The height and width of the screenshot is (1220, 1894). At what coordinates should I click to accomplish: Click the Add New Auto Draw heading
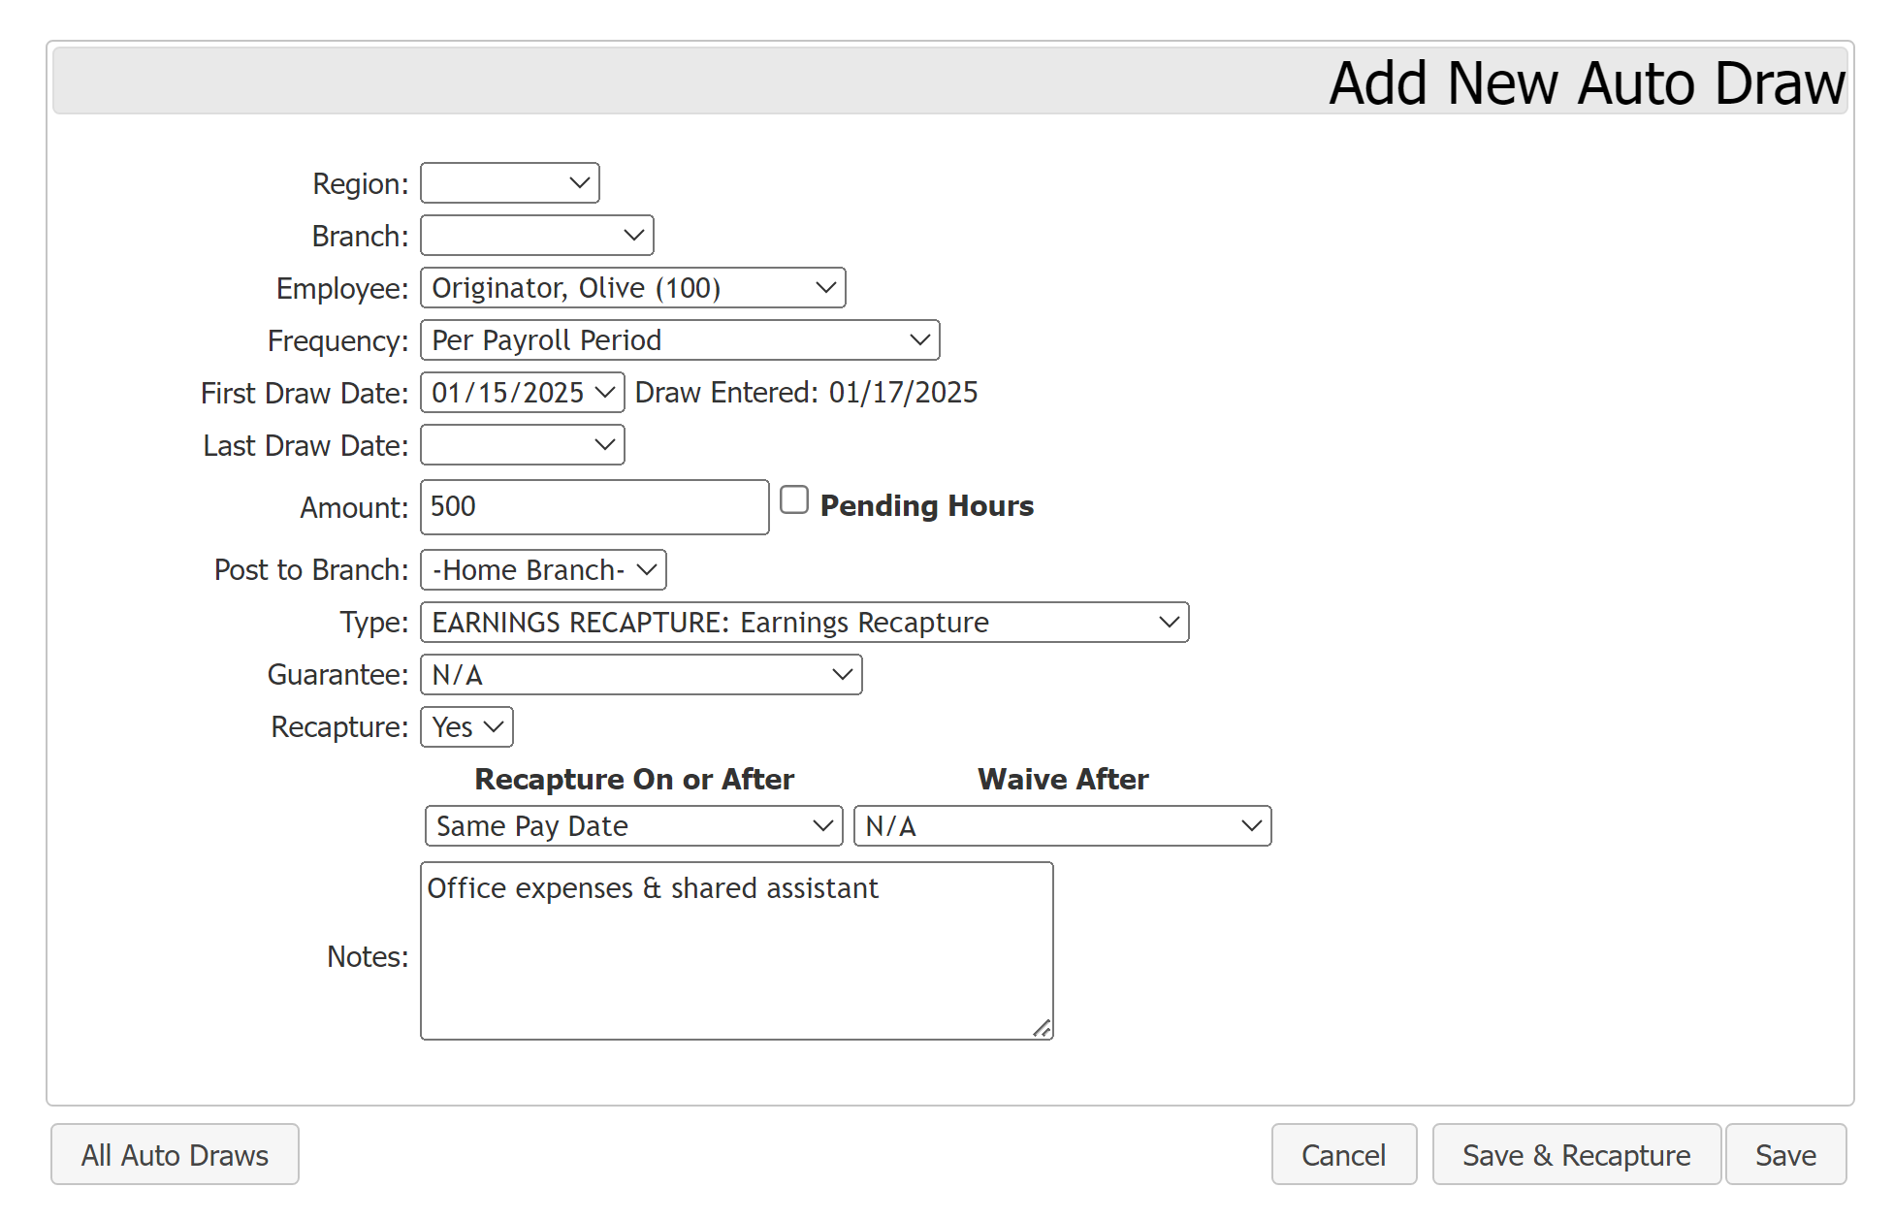(1587, 83)
